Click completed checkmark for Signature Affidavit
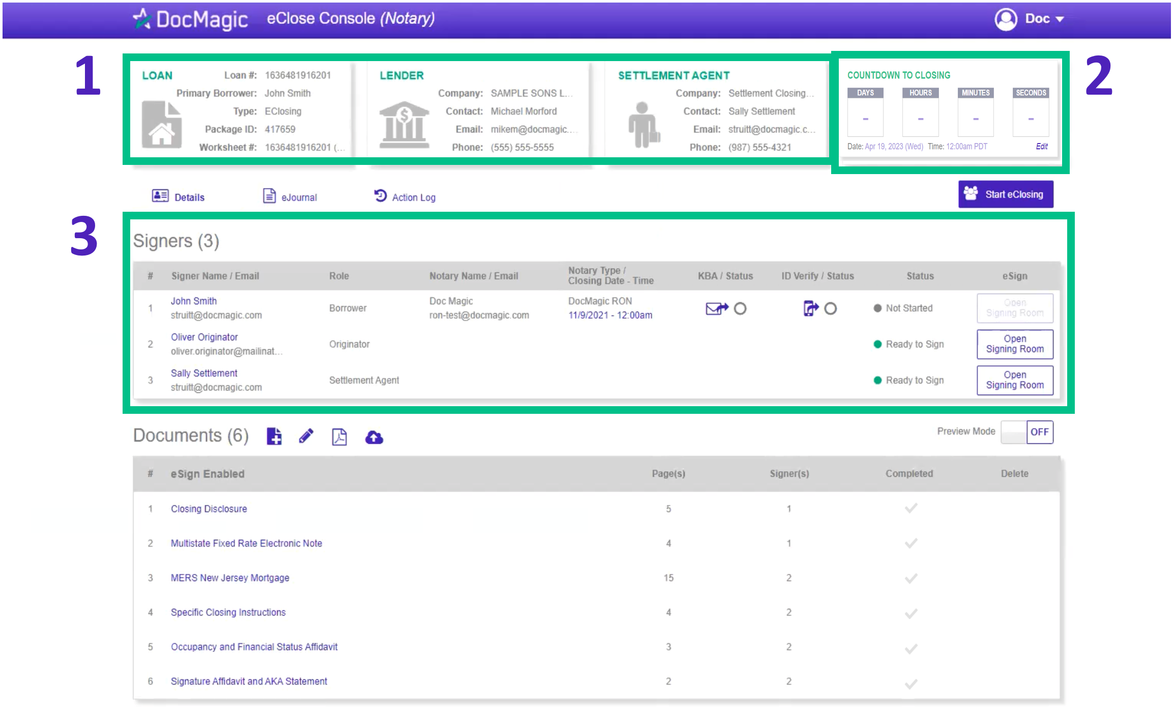Image resolution: width=1174 pixels, height=707 pixels. [x=911, y=684]
